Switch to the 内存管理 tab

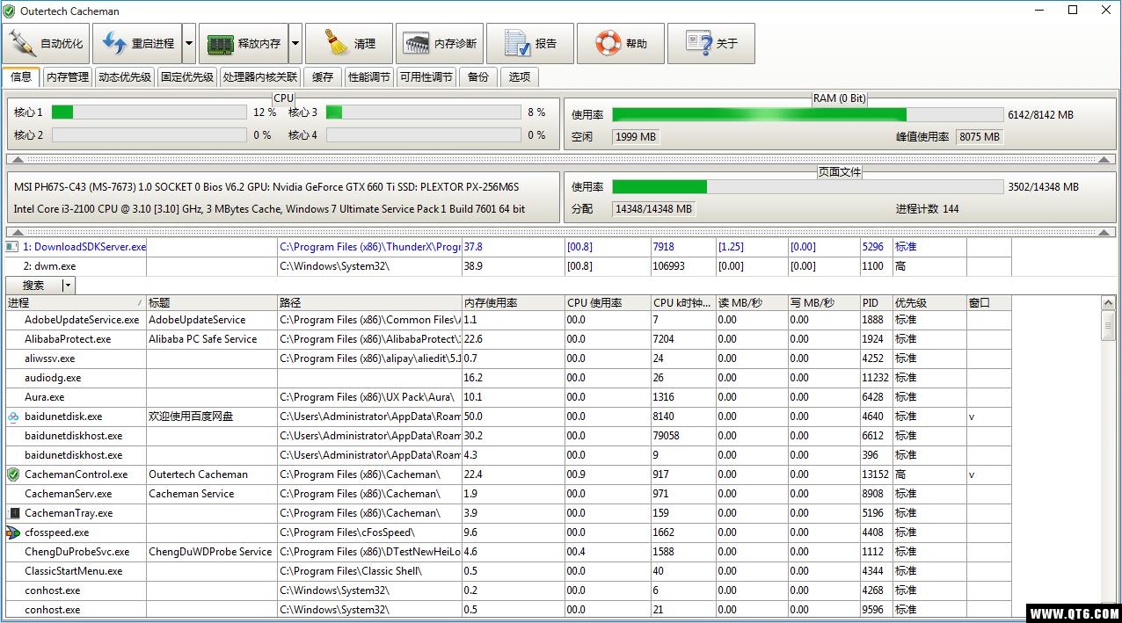[x=68, y=77]
